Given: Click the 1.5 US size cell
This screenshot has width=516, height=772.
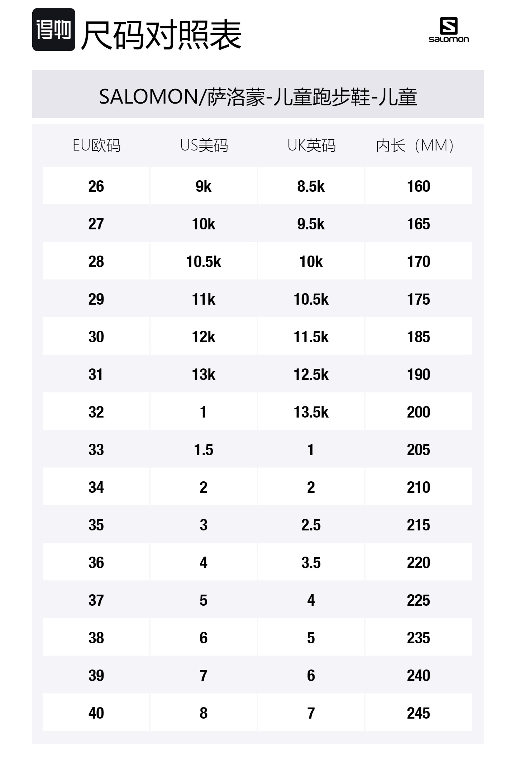Looking at the screenshot, I should tap(204, 449).
